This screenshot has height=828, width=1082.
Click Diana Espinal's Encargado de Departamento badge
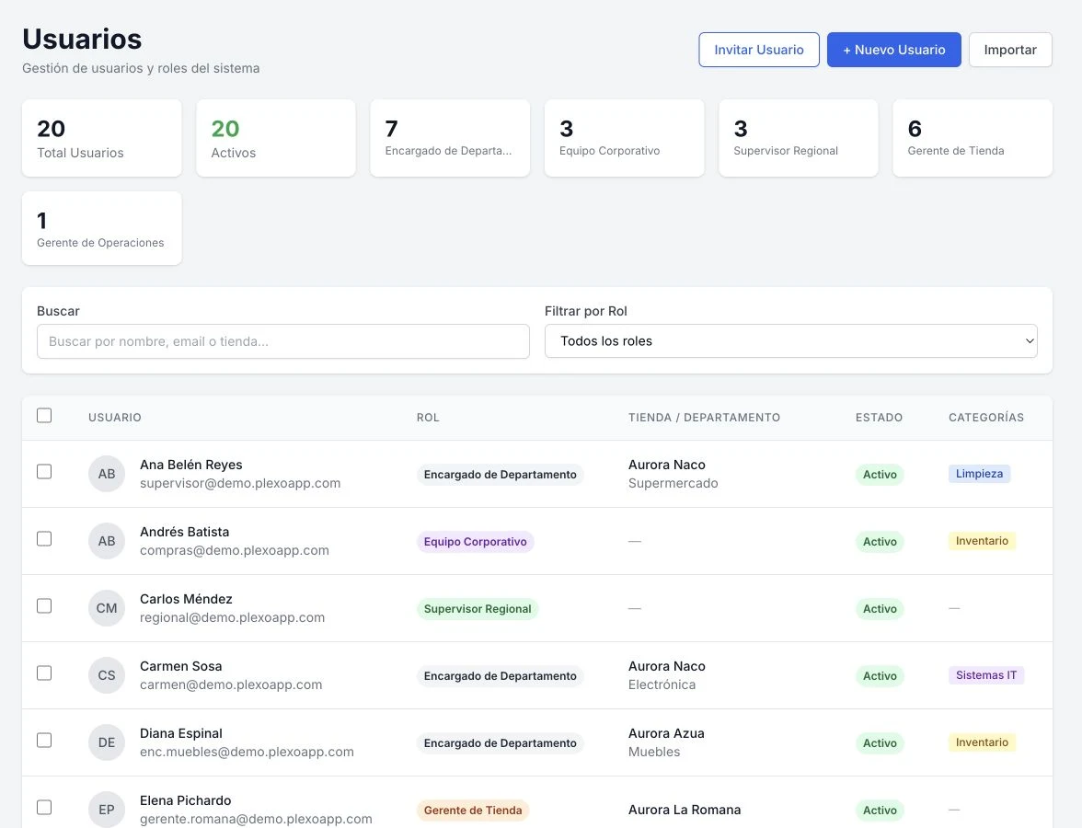tap(501, 743)
